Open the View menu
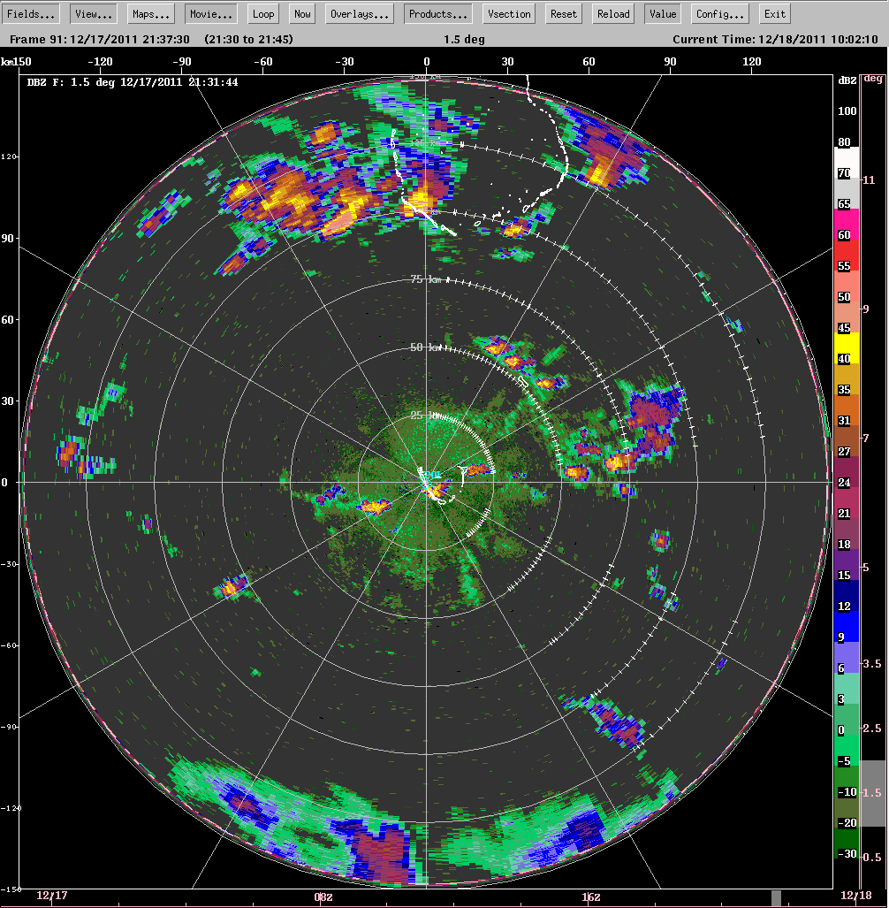Screen dimensions: 889x908 pos(91,13)
